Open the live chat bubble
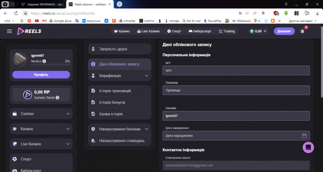The width and height of the screenshot is (323, 172). 308,147
